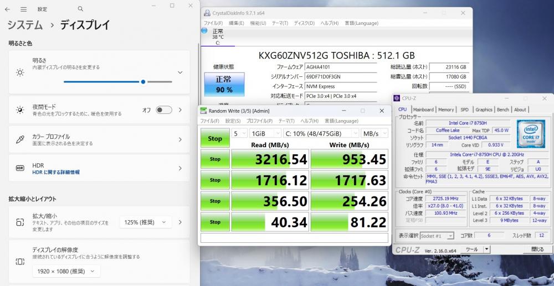Open CrystalDiskInfo テーマ(T) menu
The width and height of the screenshot is (554, 286).
coord(280,23)
